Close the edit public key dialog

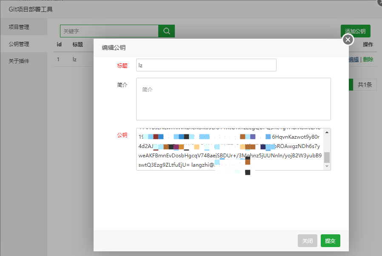tap(348, 40)
